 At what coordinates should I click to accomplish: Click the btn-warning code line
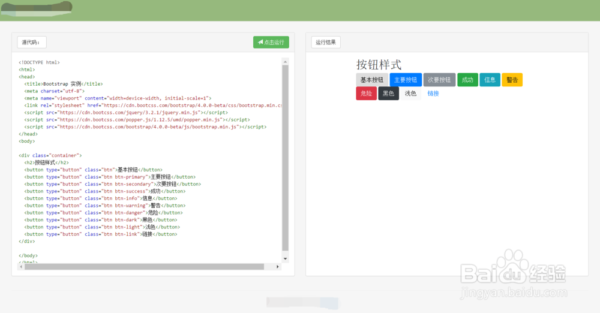point(105,206)
